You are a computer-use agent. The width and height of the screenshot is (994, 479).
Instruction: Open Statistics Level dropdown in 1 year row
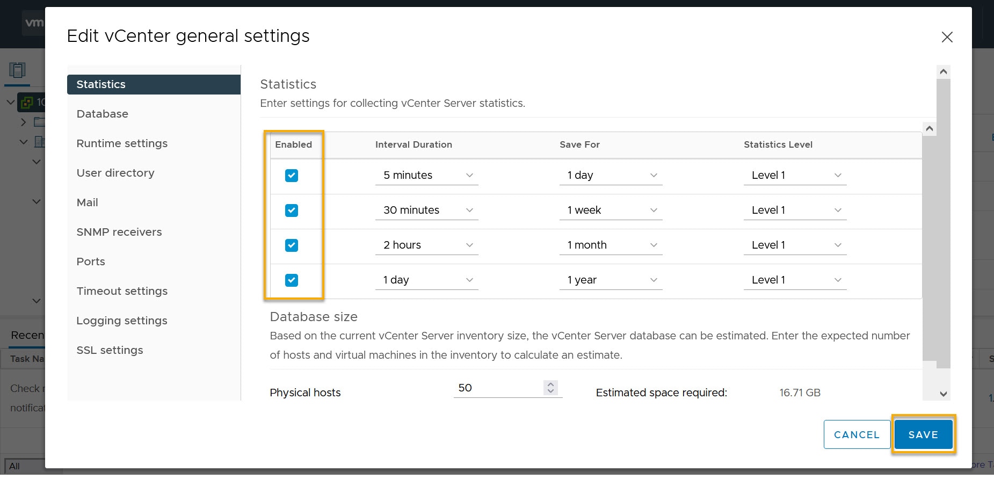[x=795, y=280]
